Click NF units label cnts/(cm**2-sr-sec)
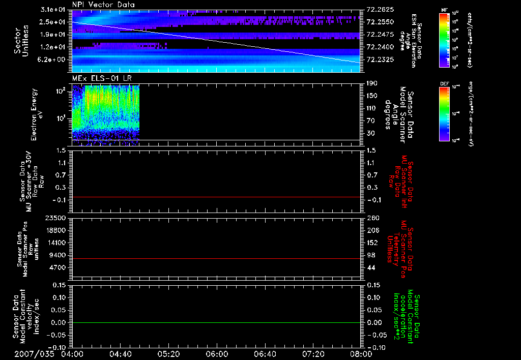The width and height of the screenshot is (521, 360). 469,40
